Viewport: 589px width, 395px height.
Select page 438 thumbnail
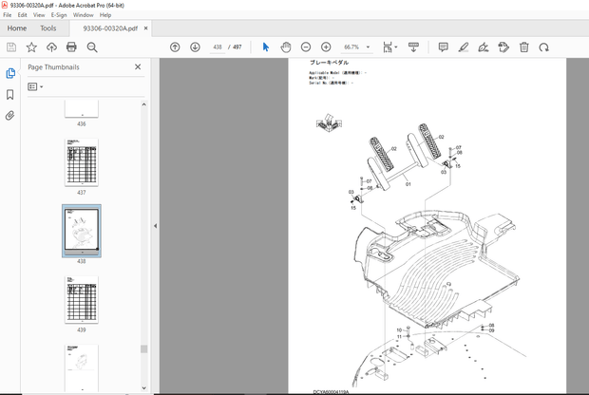point(82,231)
